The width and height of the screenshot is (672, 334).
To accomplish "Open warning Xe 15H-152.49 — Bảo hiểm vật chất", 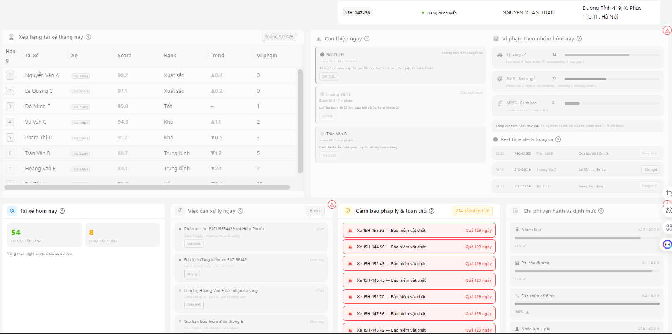I will [x=419, y=263].
